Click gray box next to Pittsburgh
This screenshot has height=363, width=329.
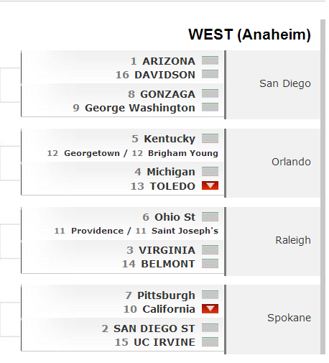pos(210,295)
